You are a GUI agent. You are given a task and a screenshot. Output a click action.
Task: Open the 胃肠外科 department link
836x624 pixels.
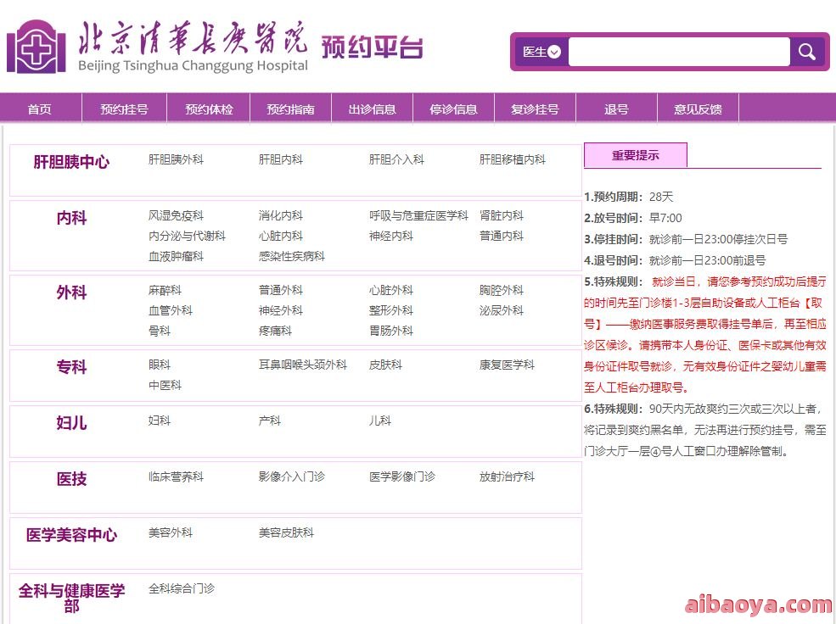pyautogui.click(x=390, y=331)
